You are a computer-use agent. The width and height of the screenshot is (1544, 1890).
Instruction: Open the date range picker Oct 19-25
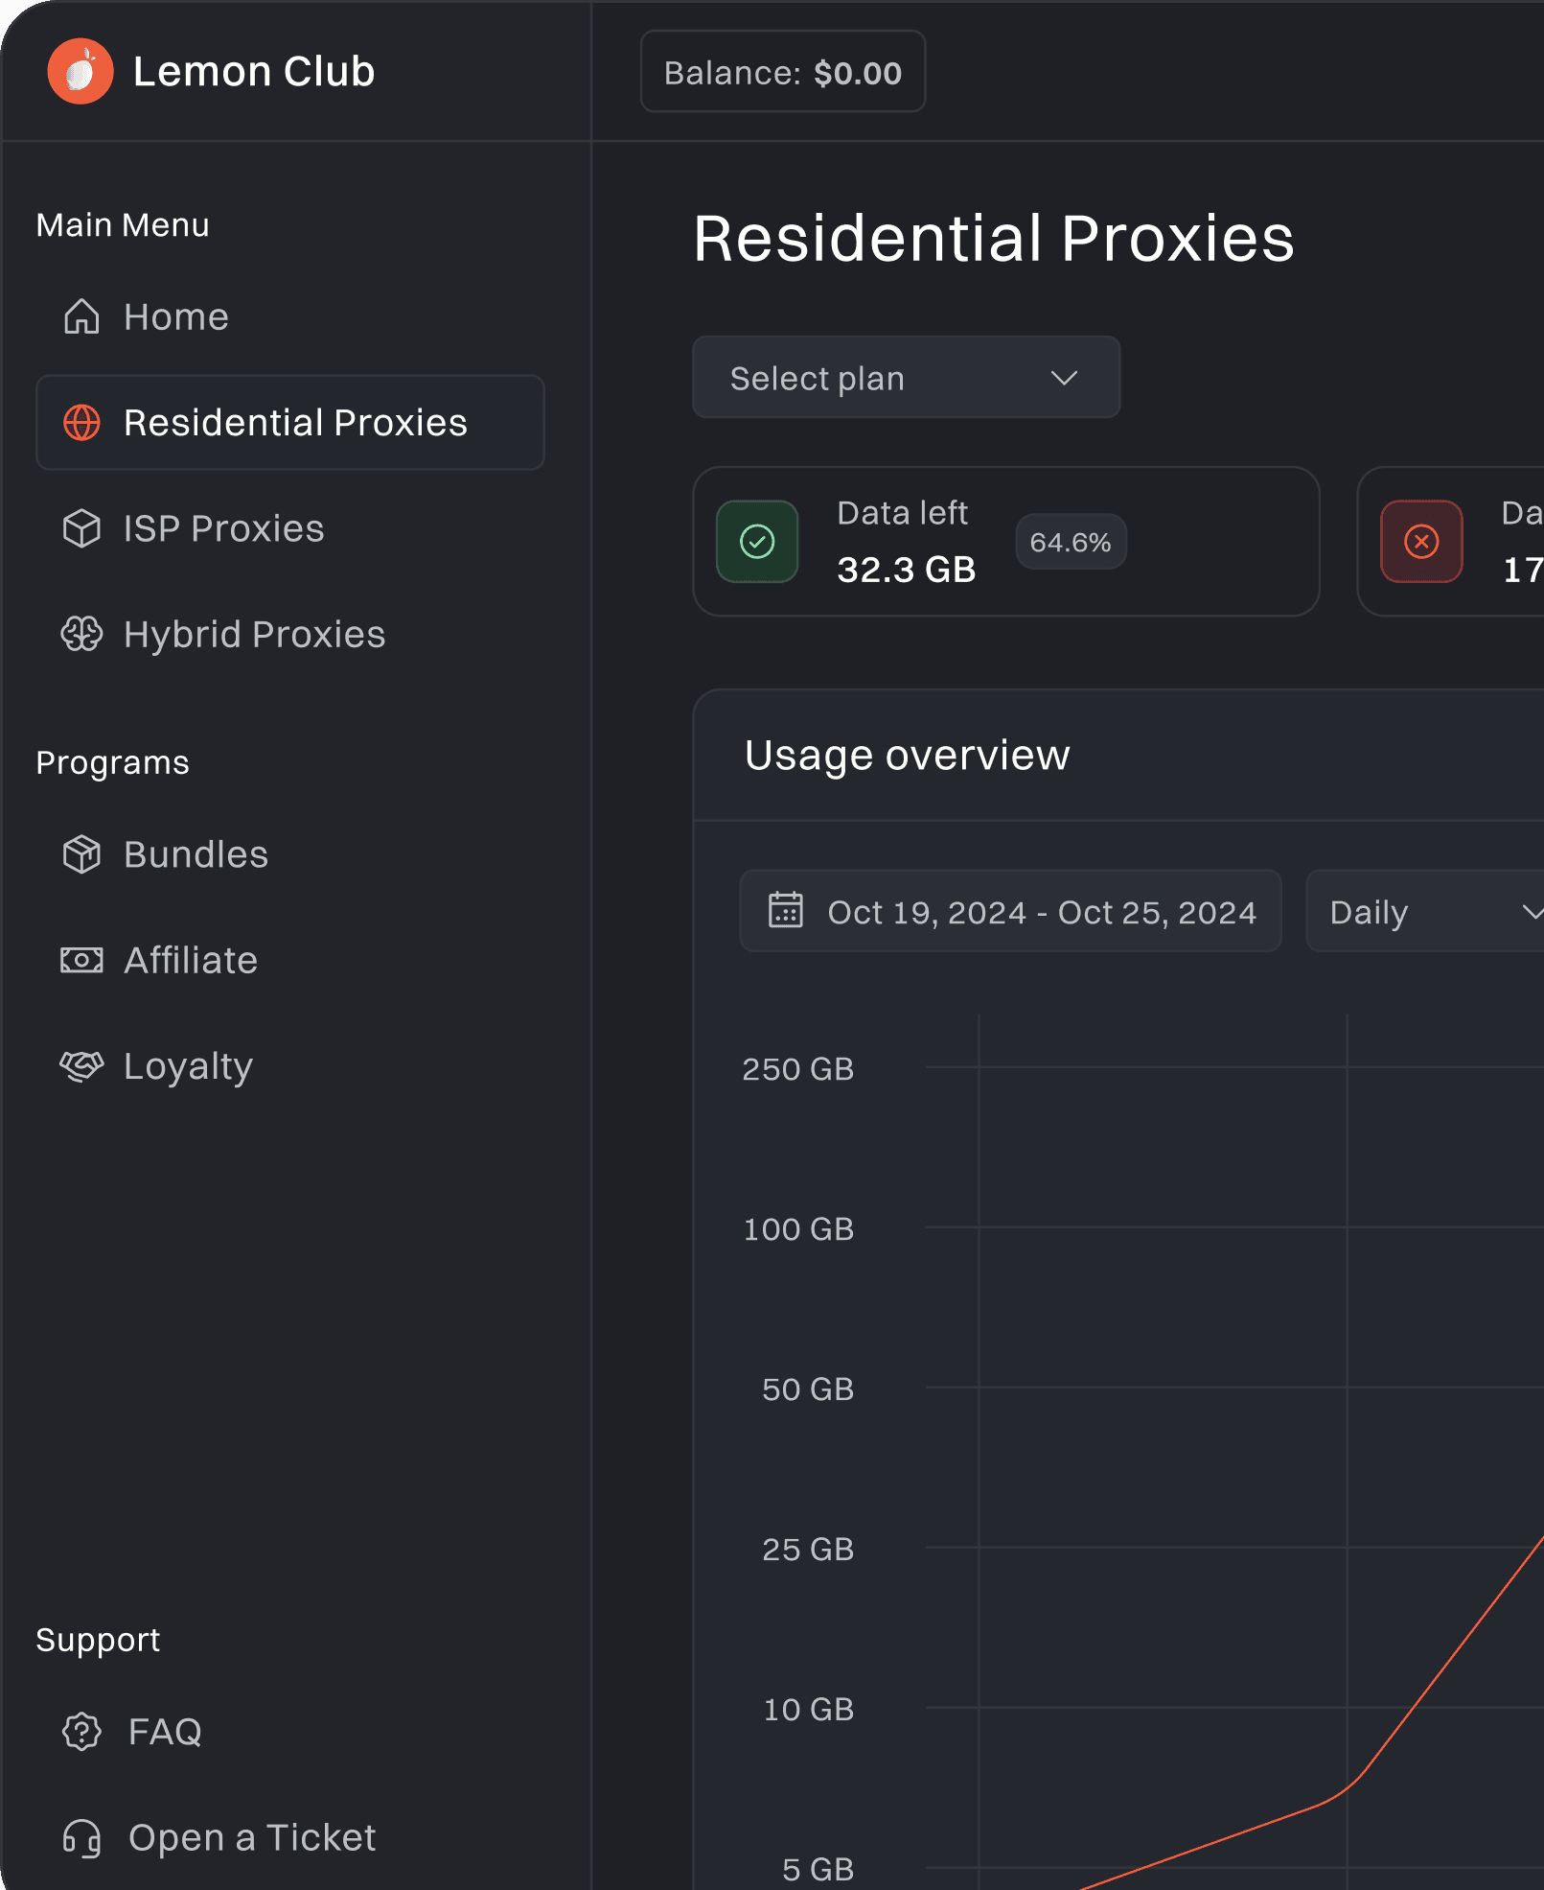[1009, 911]
